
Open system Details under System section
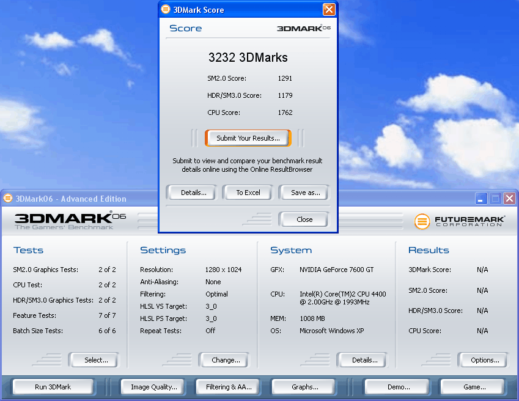tap(364, 360)
